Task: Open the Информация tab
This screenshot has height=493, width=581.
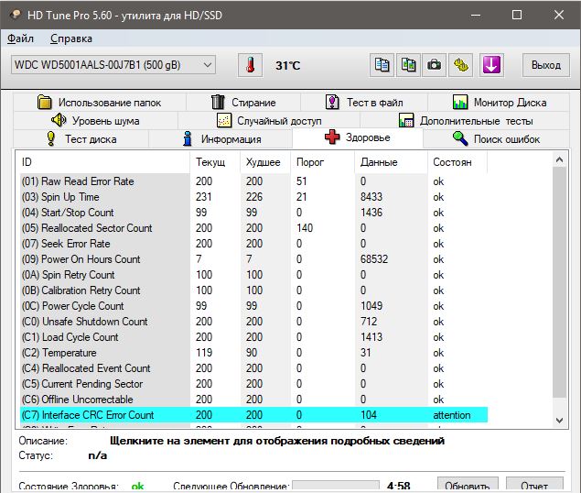Action: coord(221,139)
